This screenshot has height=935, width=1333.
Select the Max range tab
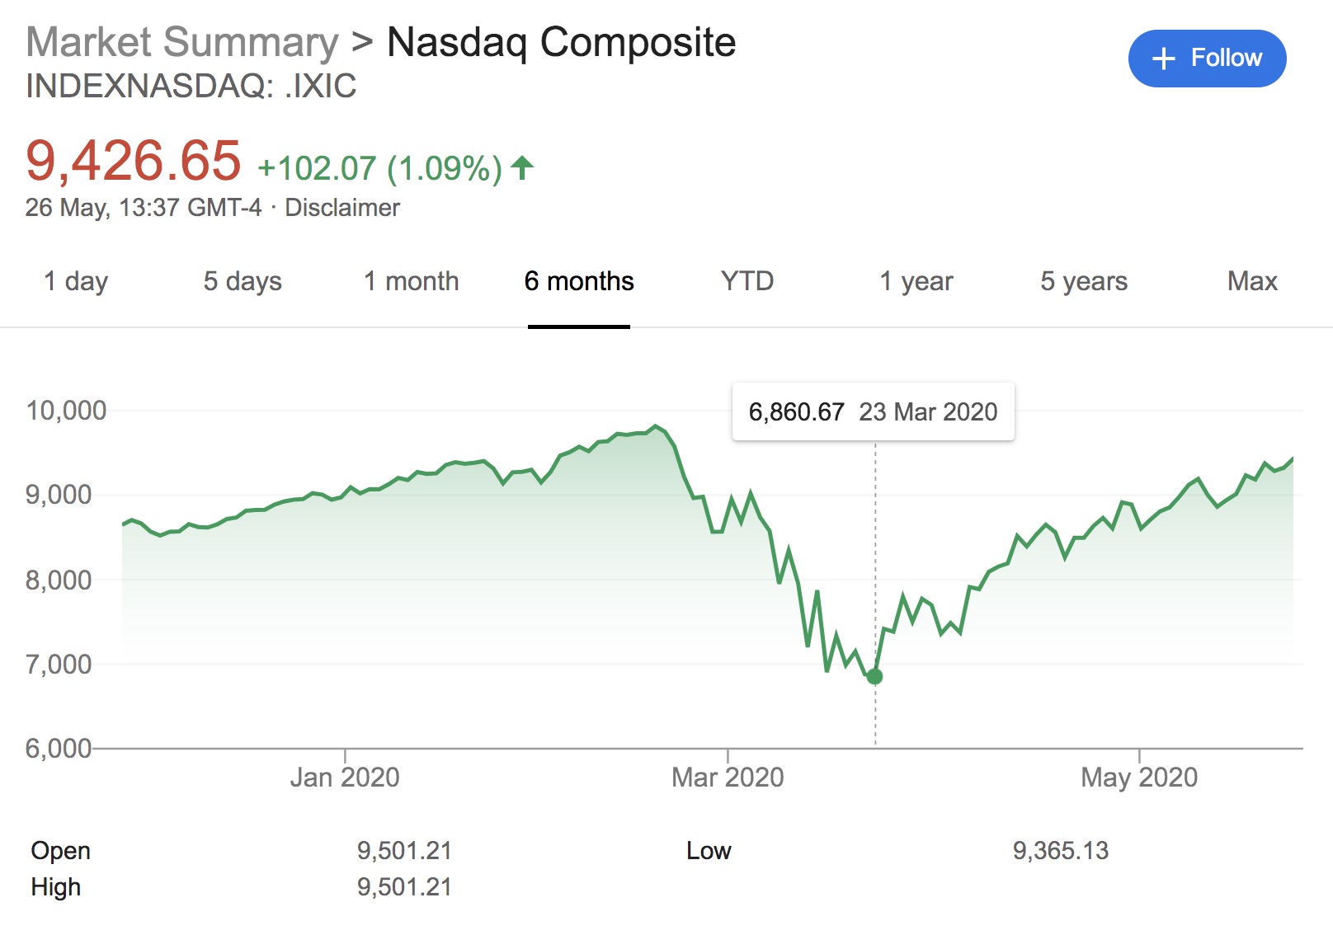(x=1252, y=281)
